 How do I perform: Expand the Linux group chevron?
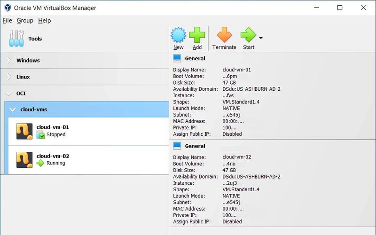[9, 77]
